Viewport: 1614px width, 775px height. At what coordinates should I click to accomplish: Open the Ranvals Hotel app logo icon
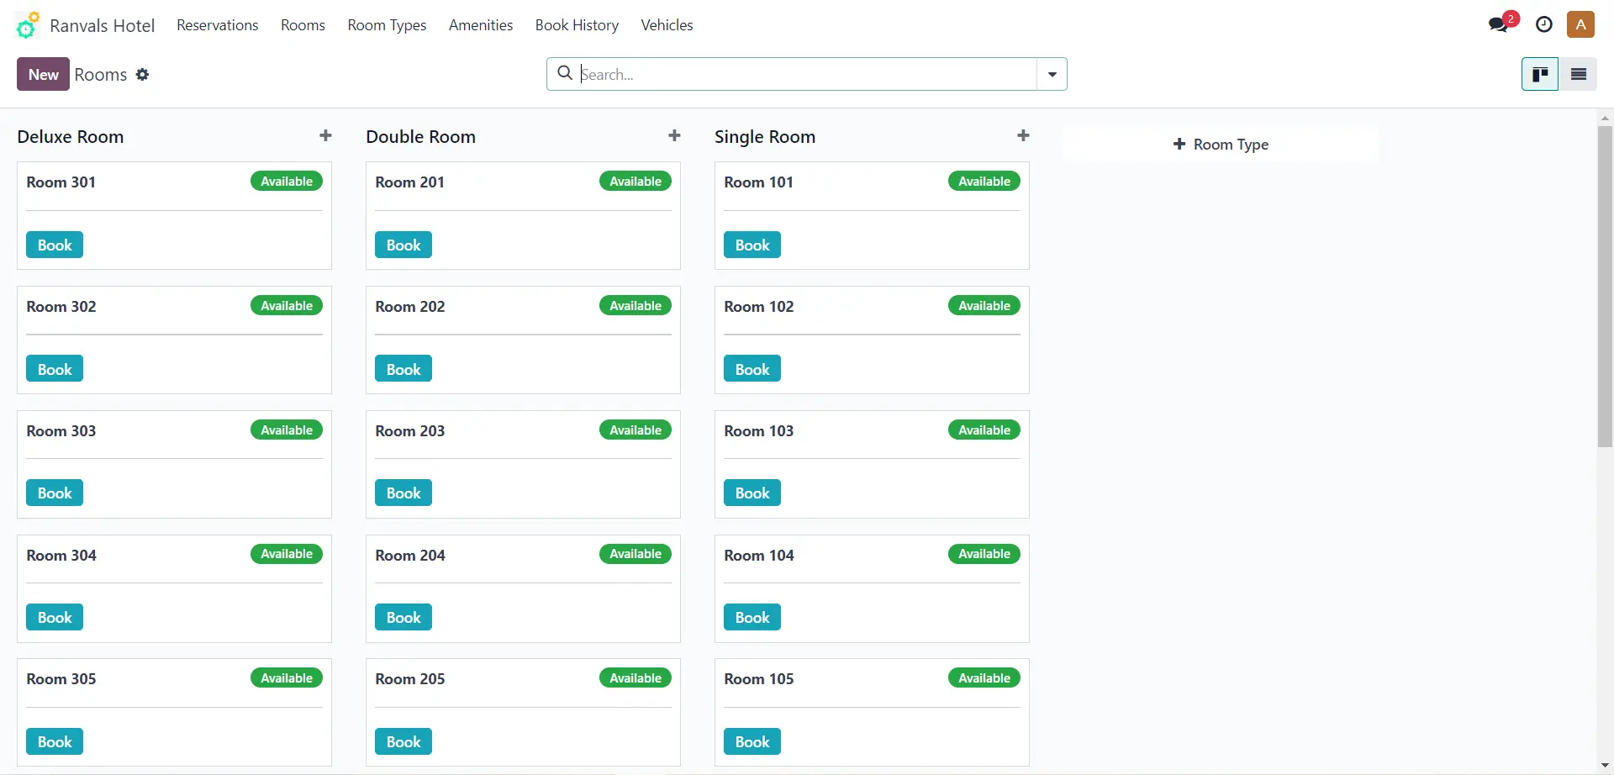coord(28,25)
